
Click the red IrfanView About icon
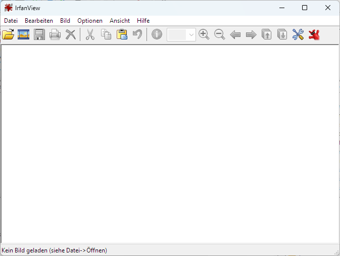tap(314, 34)
